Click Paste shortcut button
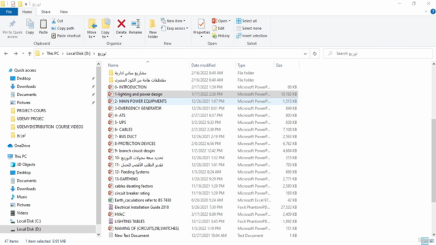 (66, 35)
